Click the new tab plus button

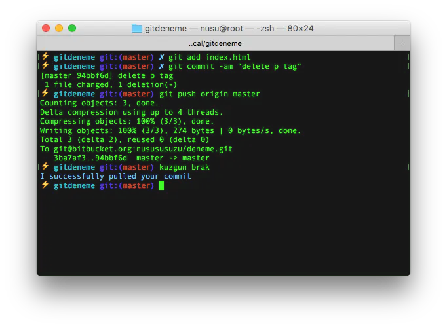tap(402, 43)
